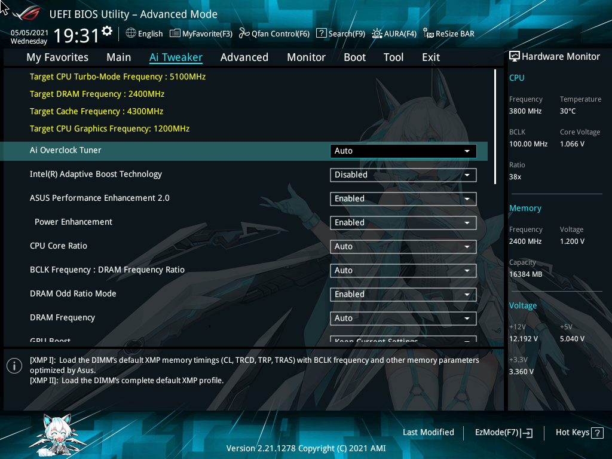The height and width of the screenshot is (459, 612).
Task: Click the 1.066 V core voltage value
Action: [572, 144]
